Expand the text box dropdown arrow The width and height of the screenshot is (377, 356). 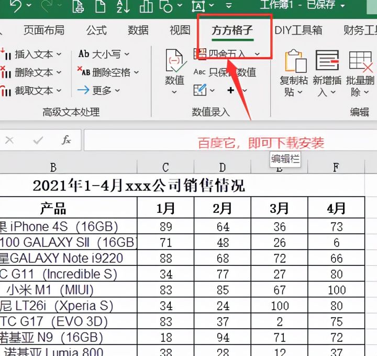[212, 5]
